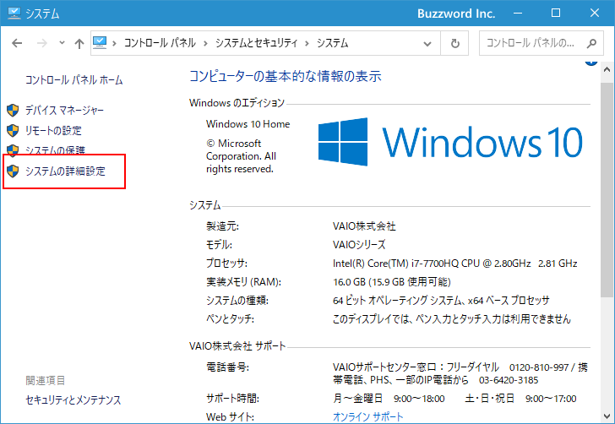615x424 pixels.
Task: Click the computer icon in address bar
Action: coord(100,43)
